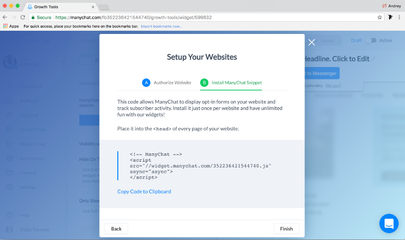Open Broadcasting in sidebar
The height and width of the screenshot is (240, 405).
(x=33, y=144)
